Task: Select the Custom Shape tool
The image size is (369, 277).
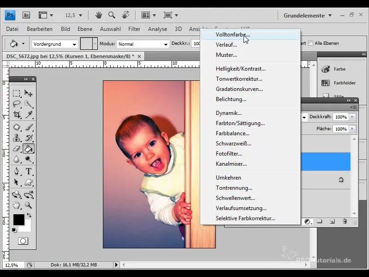Action: pyautogui.click(x=28, y=182)
